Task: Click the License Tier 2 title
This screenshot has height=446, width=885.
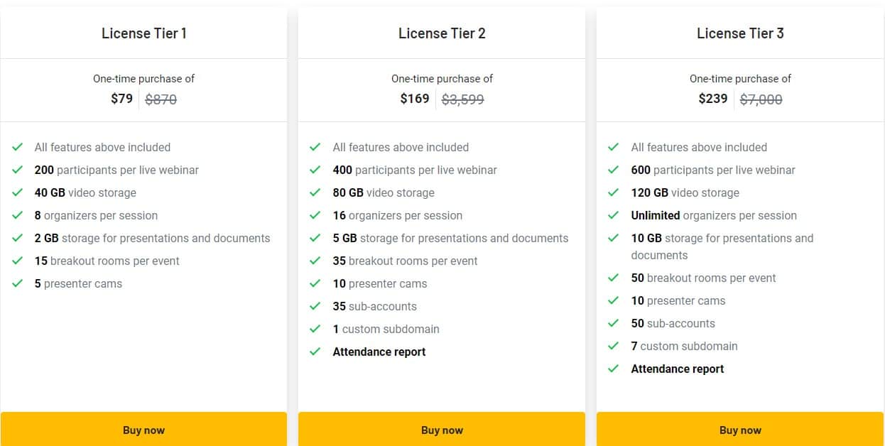Action: [x=442, y=33]
